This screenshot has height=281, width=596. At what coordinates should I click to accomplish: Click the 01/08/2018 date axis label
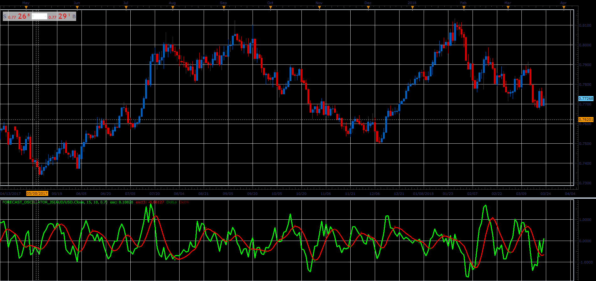click(423, 194)
